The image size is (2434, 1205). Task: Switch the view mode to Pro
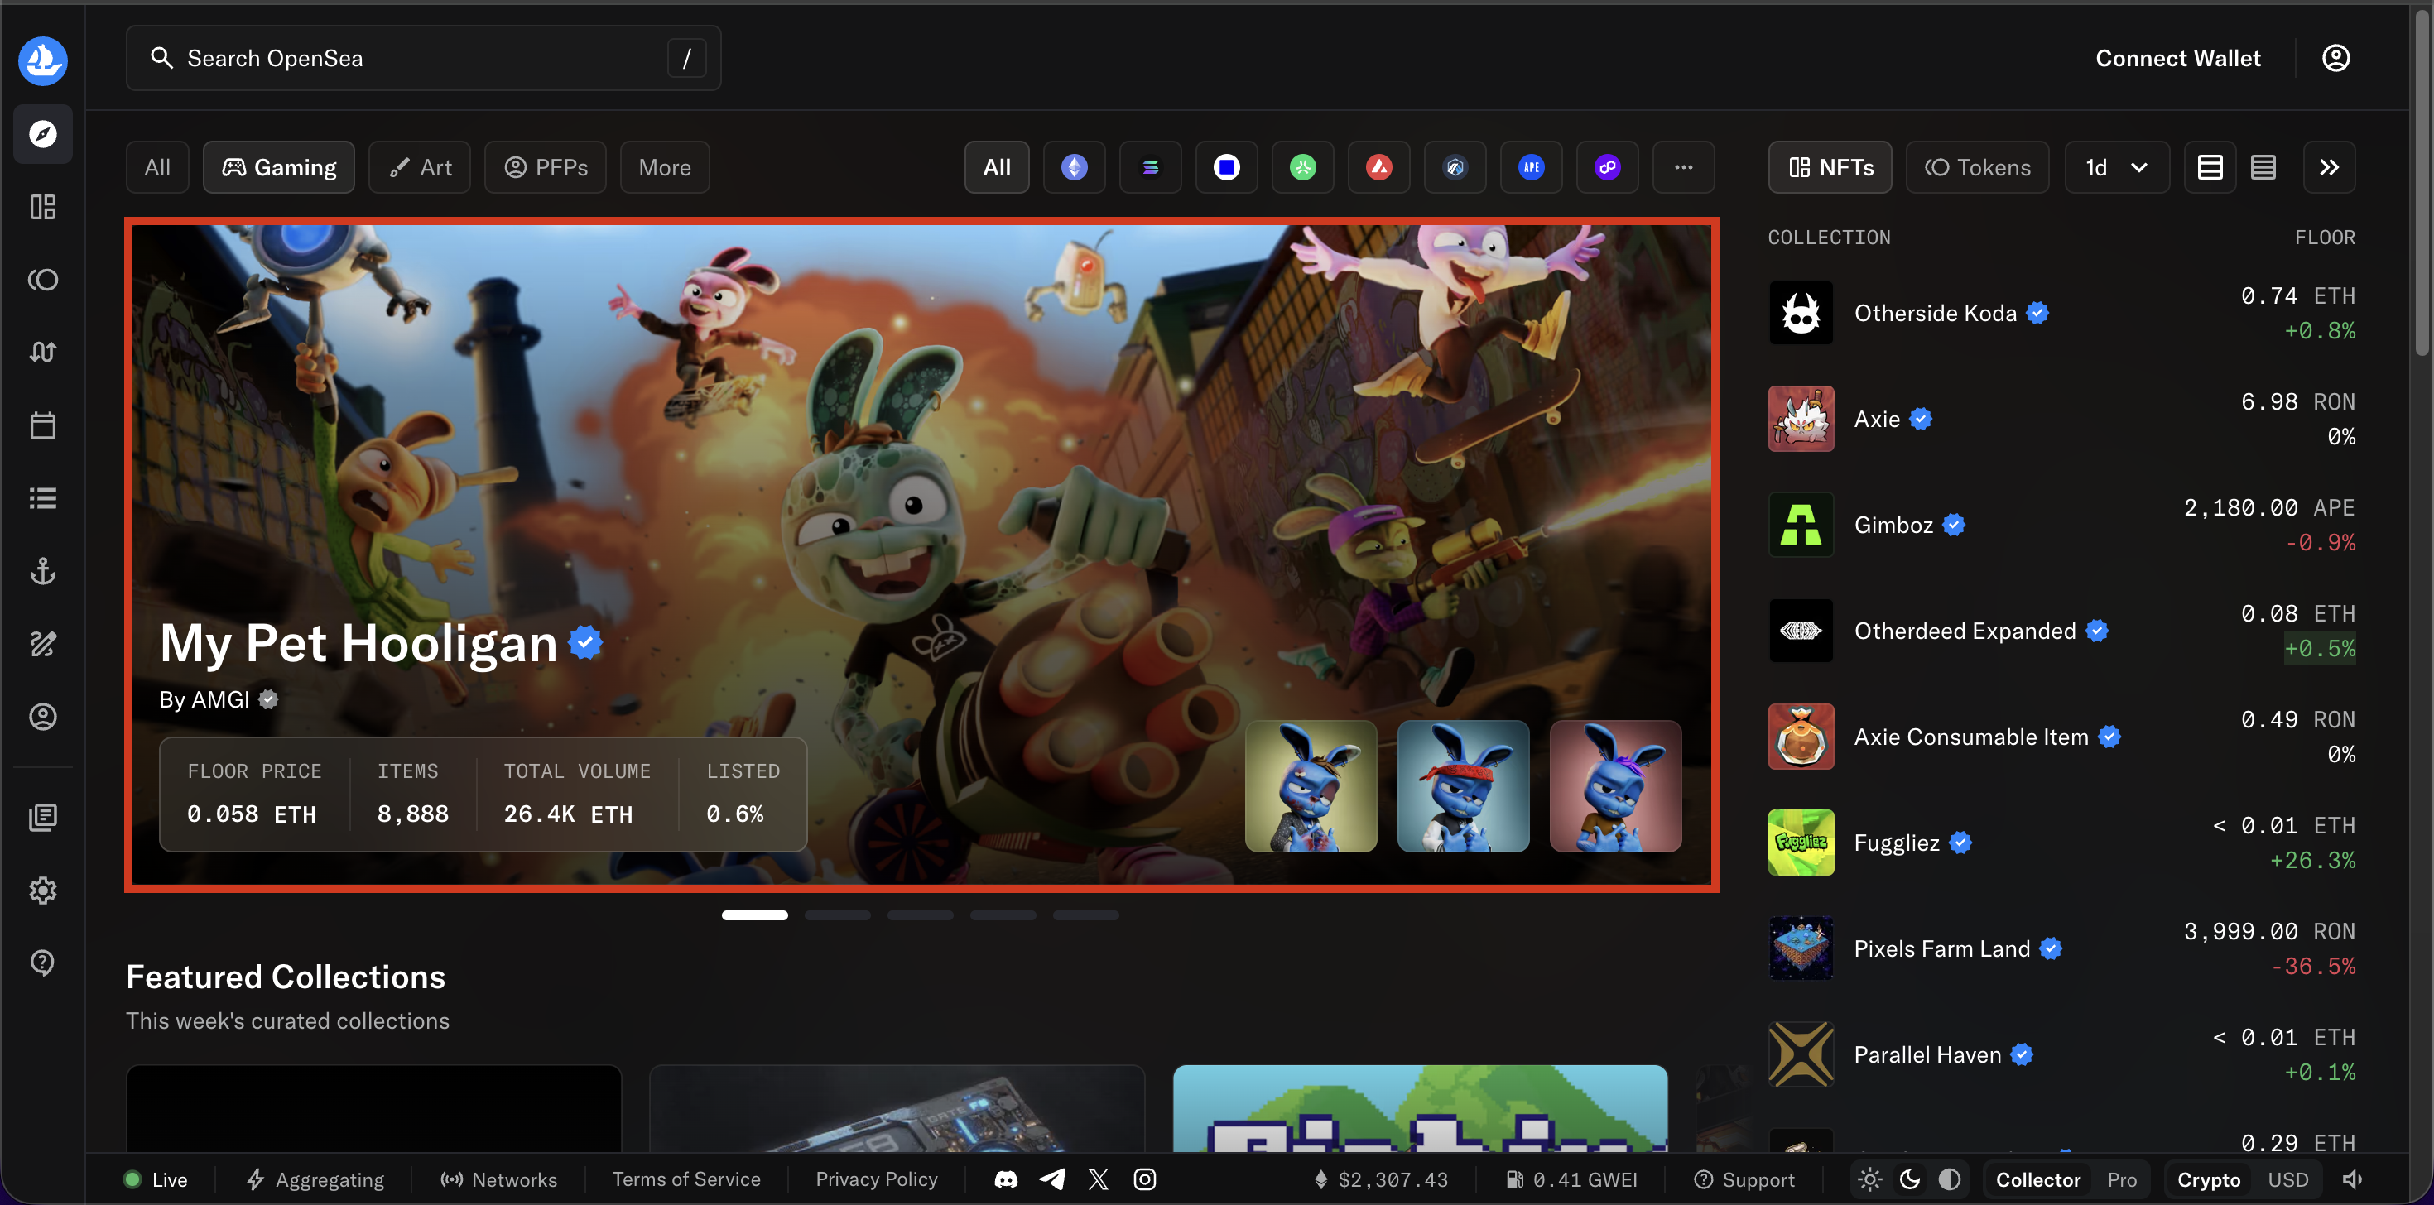coord(2121,1179)
